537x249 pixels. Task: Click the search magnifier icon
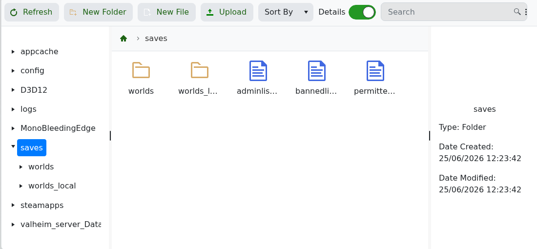[517, 12]
